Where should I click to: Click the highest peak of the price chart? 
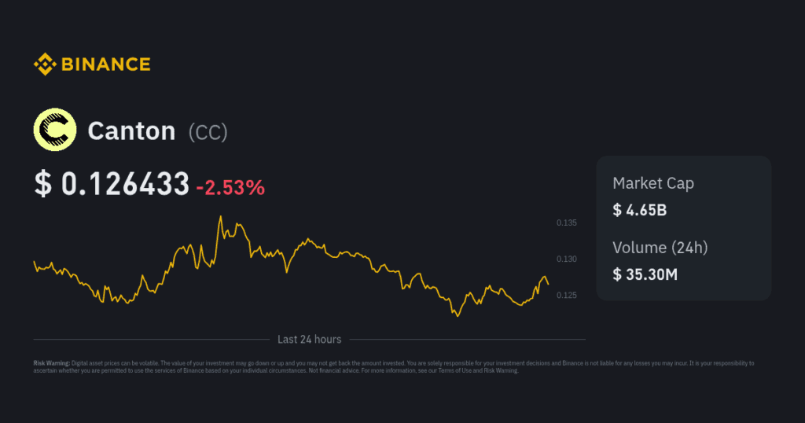coord(220,216)
